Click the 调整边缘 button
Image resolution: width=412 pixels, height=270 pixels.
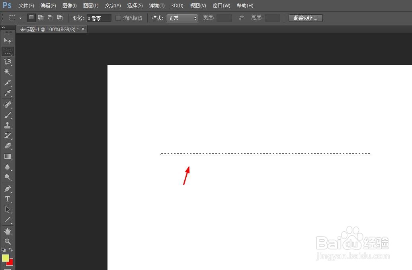tap(305, 18)
